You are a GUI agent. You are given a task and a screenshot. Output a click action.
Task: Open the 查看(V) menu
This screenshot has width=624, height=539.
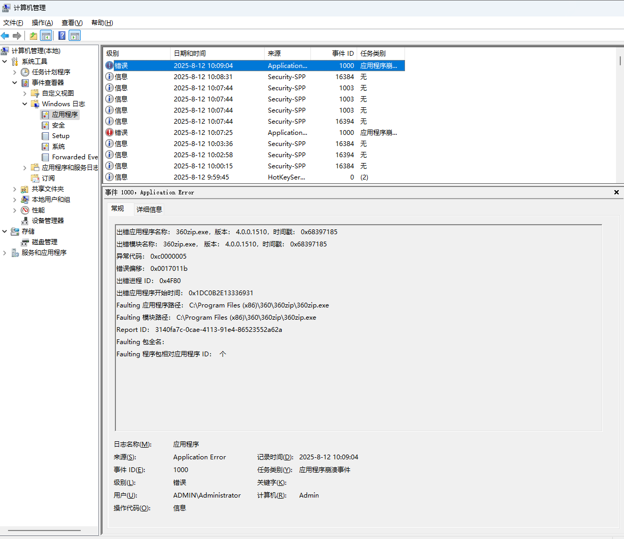click(x=72, y=22)
